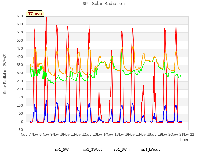Click the blue sp1_SWout legend swatch
208x156 pixels.
point(79,150)
